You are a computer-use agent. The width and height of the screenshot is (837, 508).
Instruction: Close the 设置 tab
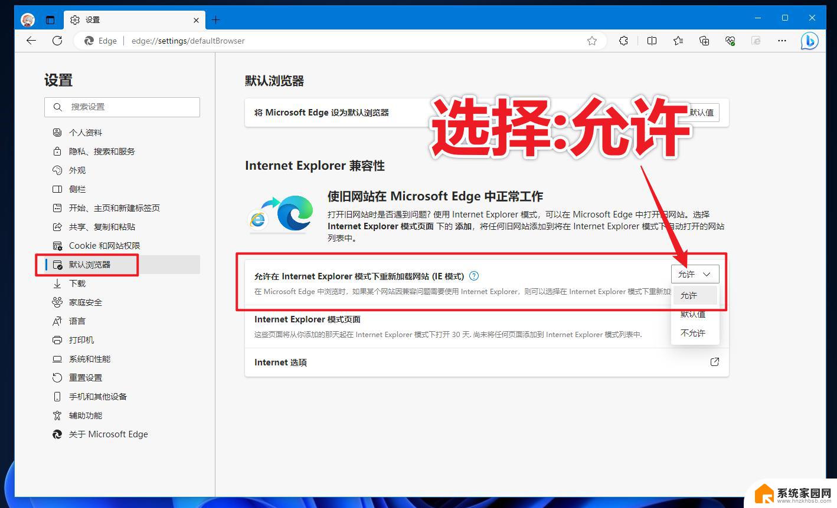[x=196, y=20]
